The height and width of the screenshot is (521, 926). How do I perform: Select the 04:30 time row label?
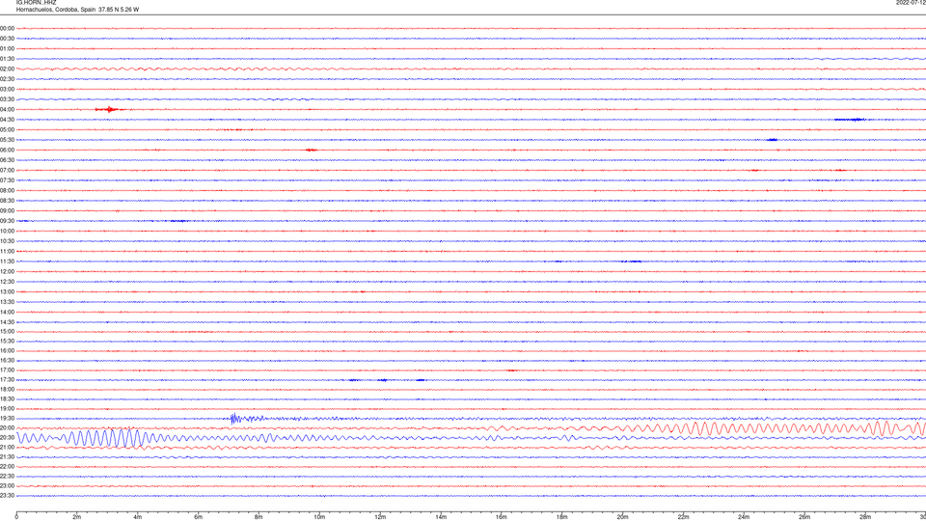click(x=7, y=120)
